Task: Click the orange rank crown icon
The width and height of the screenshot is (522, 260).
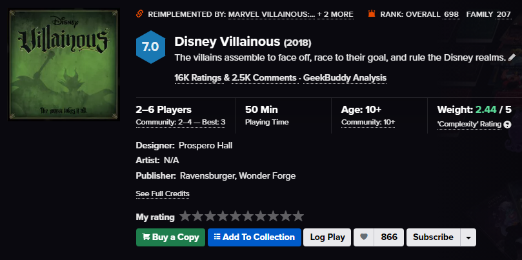Action: coord(372,14)
